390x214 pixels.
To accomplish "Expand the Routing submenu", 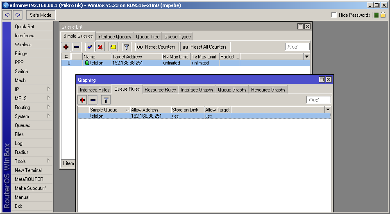I will [48, 107].
